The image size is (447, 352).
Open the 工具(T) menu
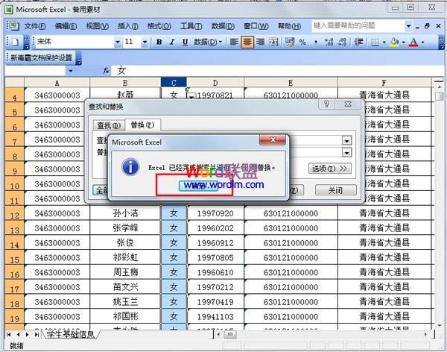191,26
